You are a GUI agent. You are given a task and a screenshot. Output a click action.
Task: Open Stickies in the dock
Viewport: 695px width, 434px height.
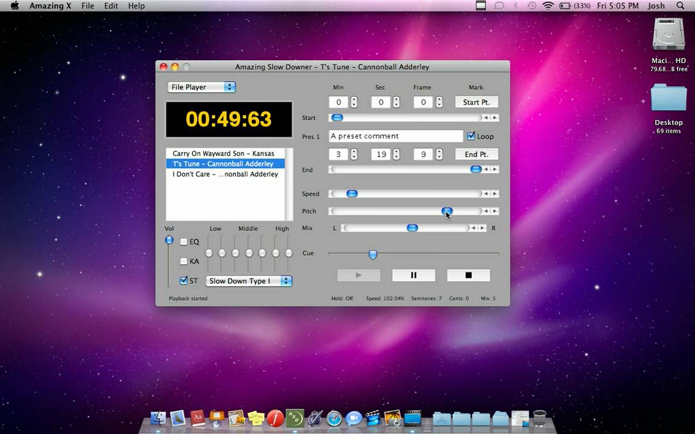256,418
